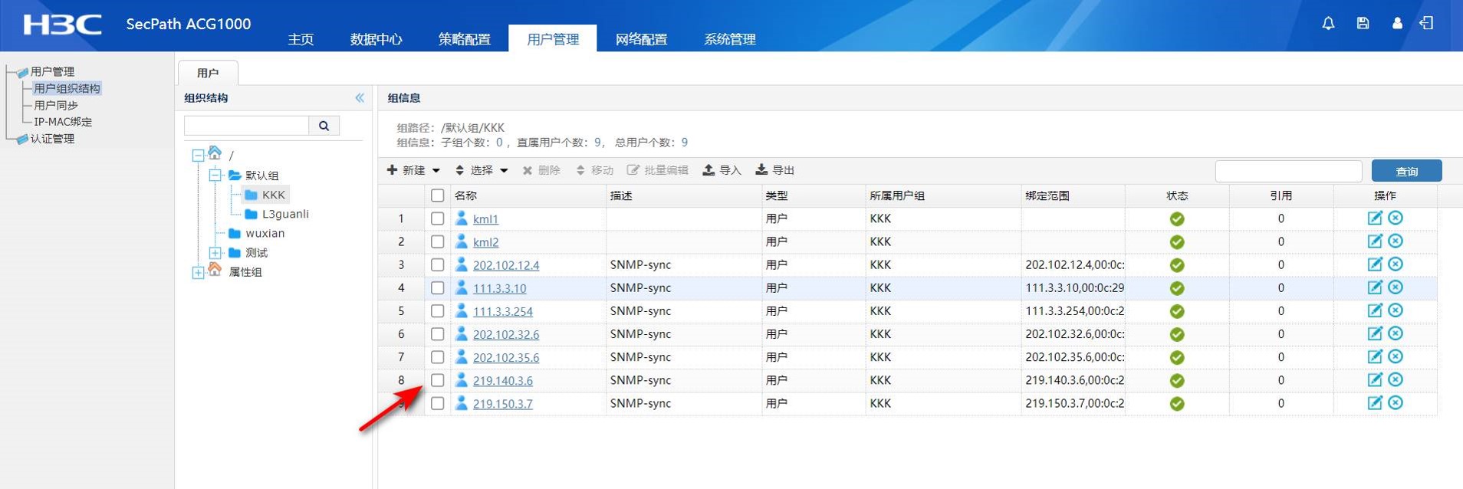Click the save configuration disk icon
The height and width of the screenshot is (489, 1463).
[x=1363, y=24]
